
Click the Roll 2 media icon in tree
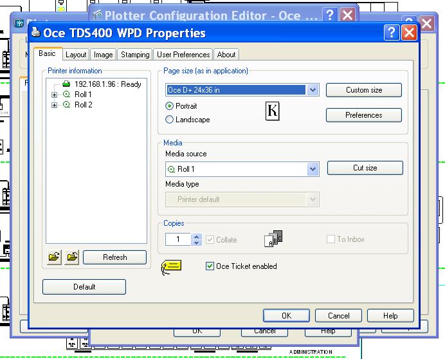(x=66, y=104)
